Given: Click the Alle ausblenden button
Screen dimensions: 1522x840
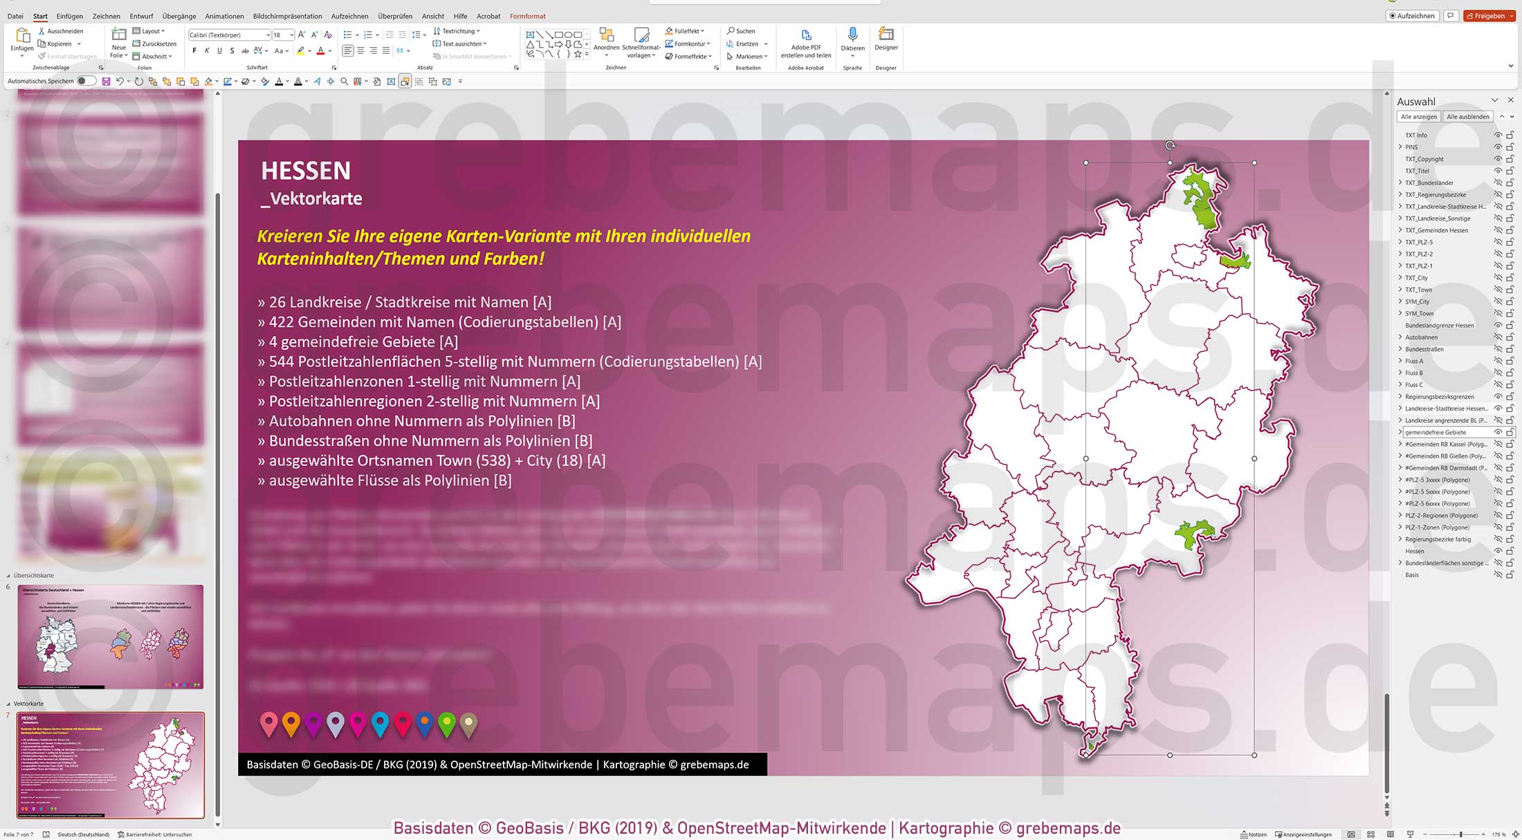Looking at the screenshot, I should [1468, 116].
